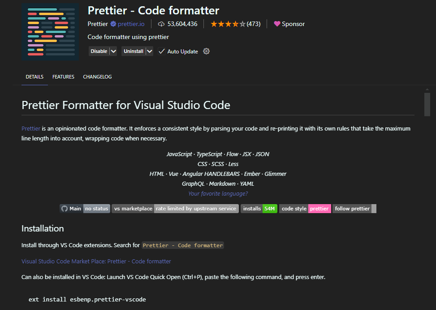Expand the Uninstall dropdown arrow
This screenshot has width=436, height=310.
(x=150, y=51)
